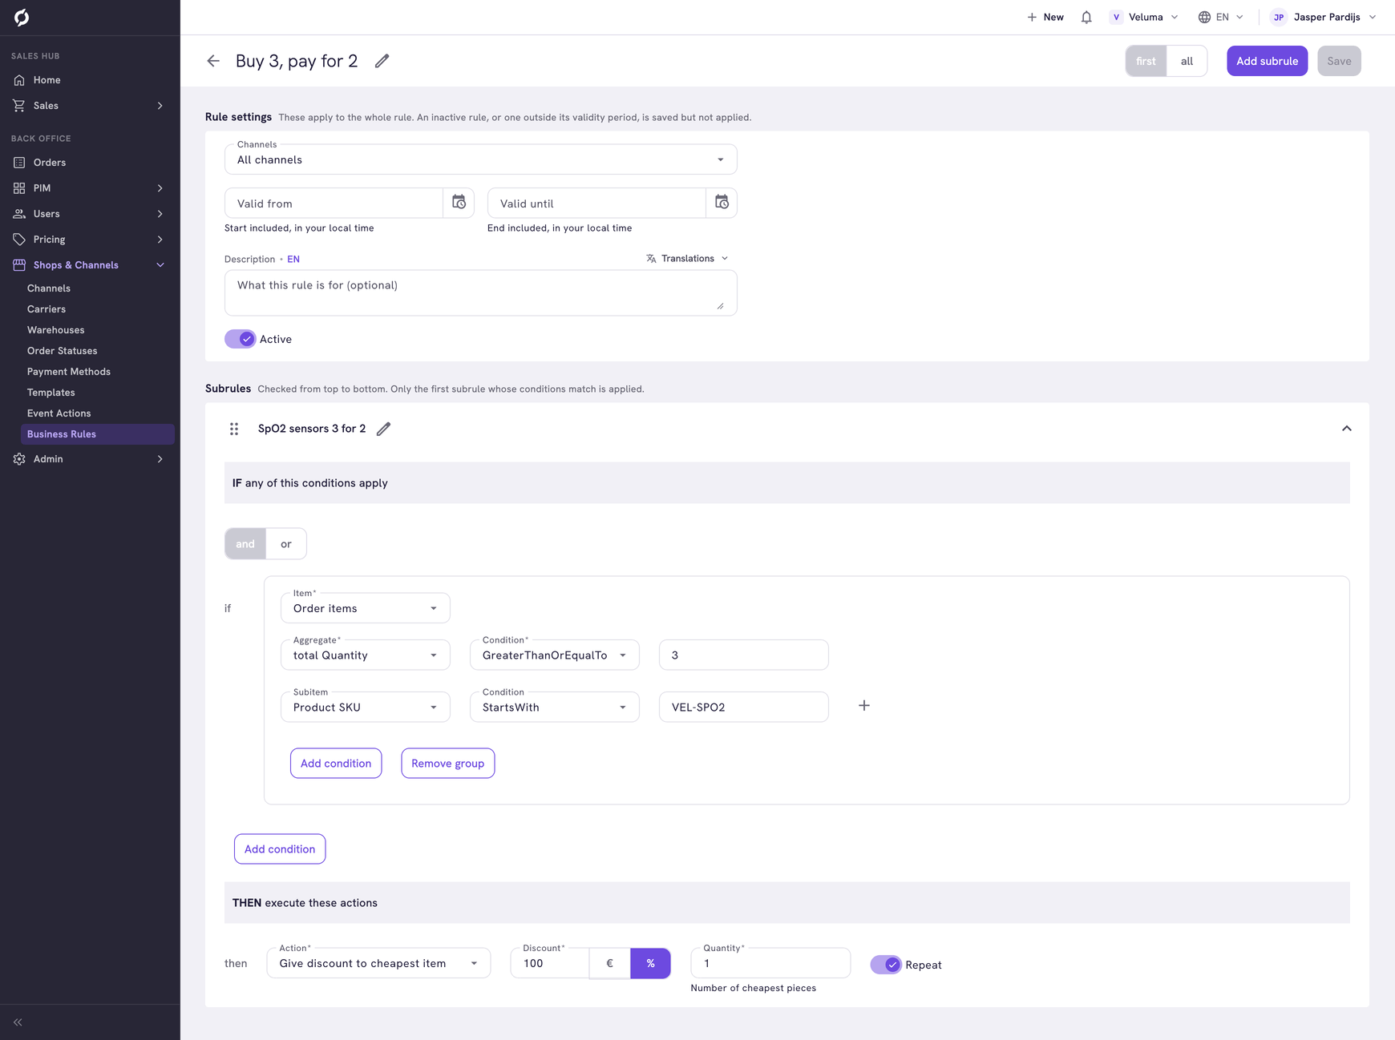Open Payment Methods in sidebar
The height and width of the screenshot is (1040, 1395).
[x=69, y=372]
